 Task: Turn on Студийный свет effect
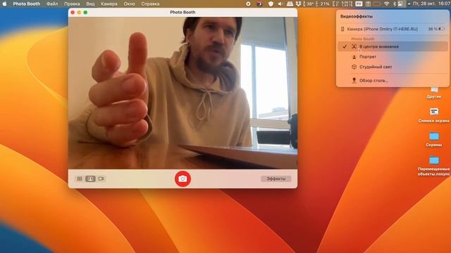click(x=393, y=67)
